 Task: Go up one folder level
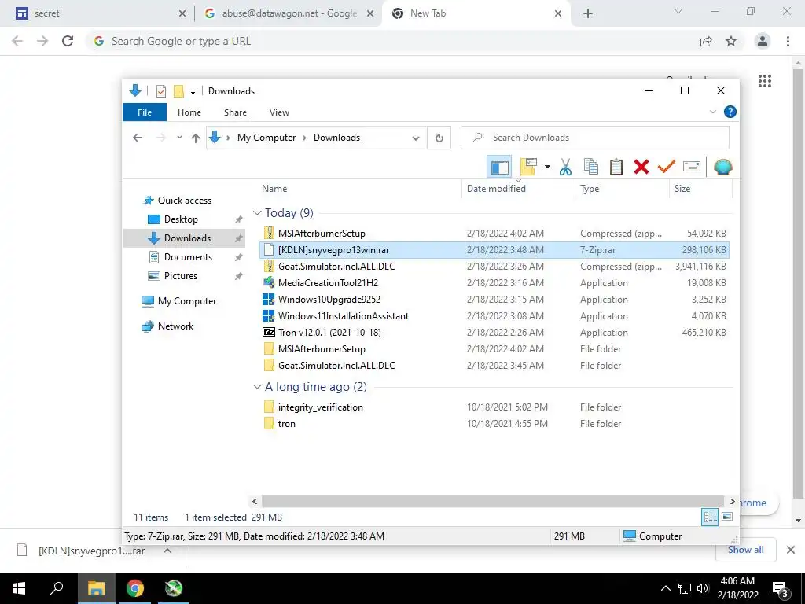point(196,138)
